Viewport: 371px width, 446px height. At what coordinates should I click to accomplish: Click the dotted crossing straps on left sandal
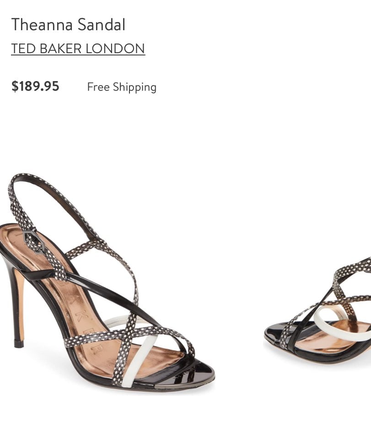pos(125,336)
